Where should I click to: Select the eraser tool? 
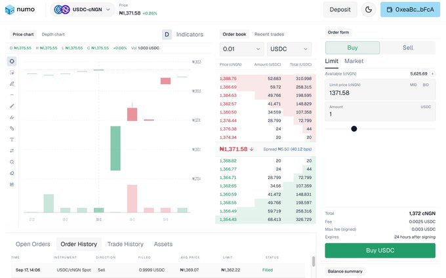[x=12, y=173]
